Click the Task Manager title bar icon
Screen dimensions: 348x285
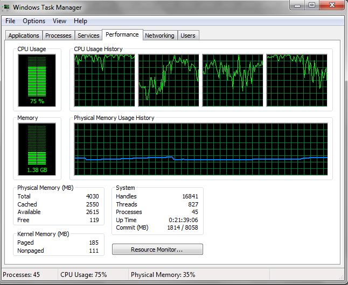coord(6,8)
